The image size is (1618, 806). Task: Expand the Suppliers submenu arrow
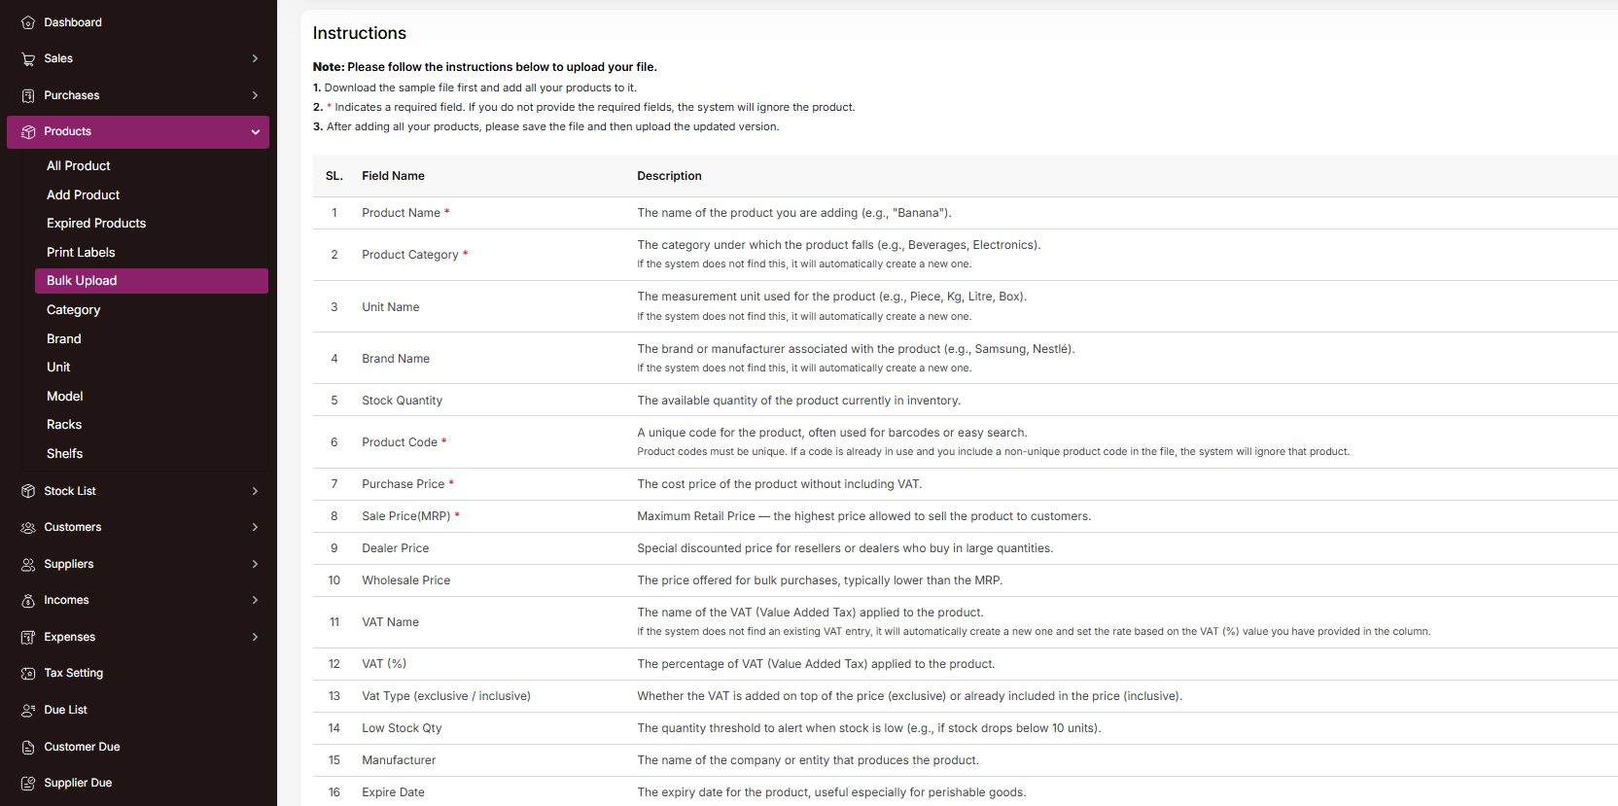255,564
